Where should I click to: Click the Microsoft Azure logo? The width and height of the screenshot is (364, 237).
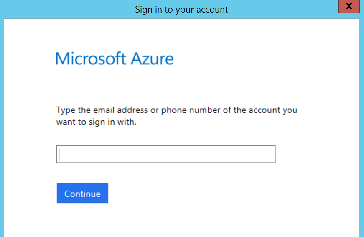point(115,59)
